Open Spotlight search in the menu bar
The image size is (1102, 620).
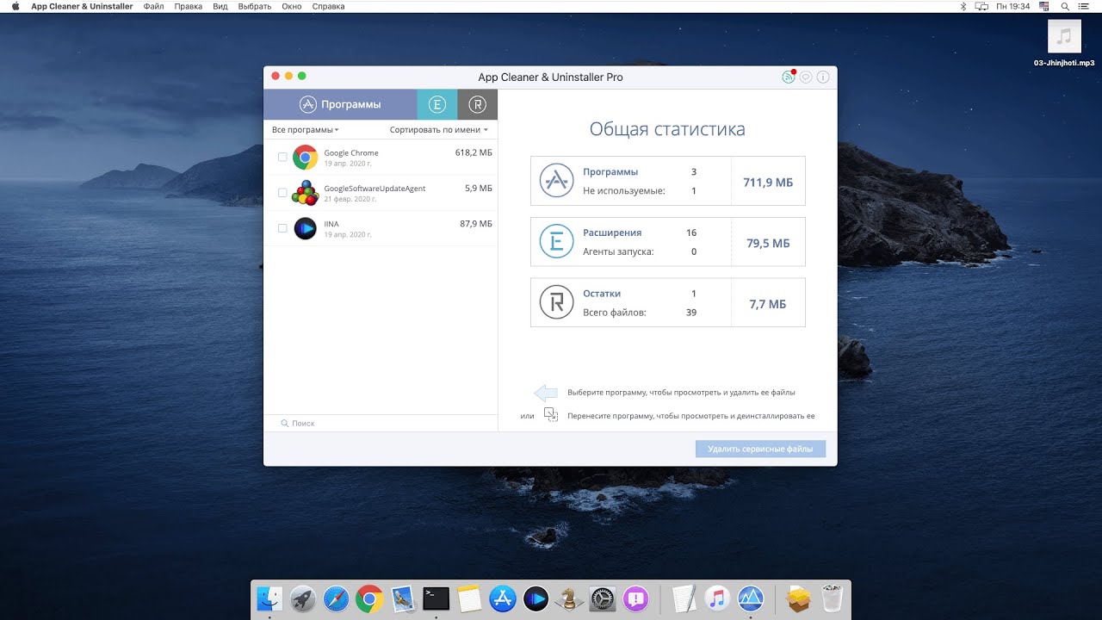pyautogui.click(x=1065, y=6)
